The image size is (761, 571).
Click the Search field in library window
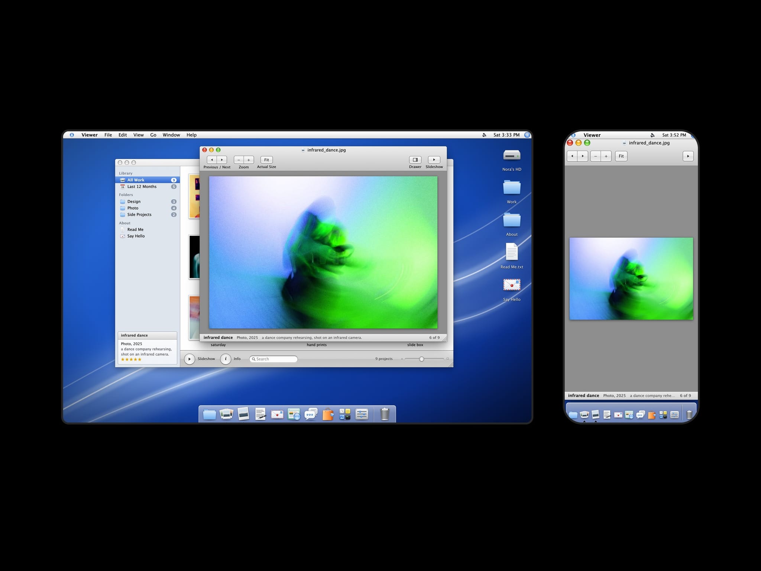273,359
